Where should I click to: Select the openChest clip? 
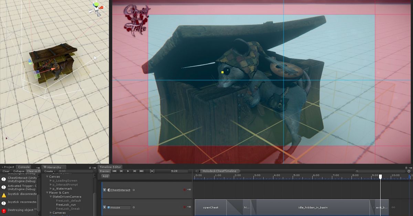click(x=211, y=207)
